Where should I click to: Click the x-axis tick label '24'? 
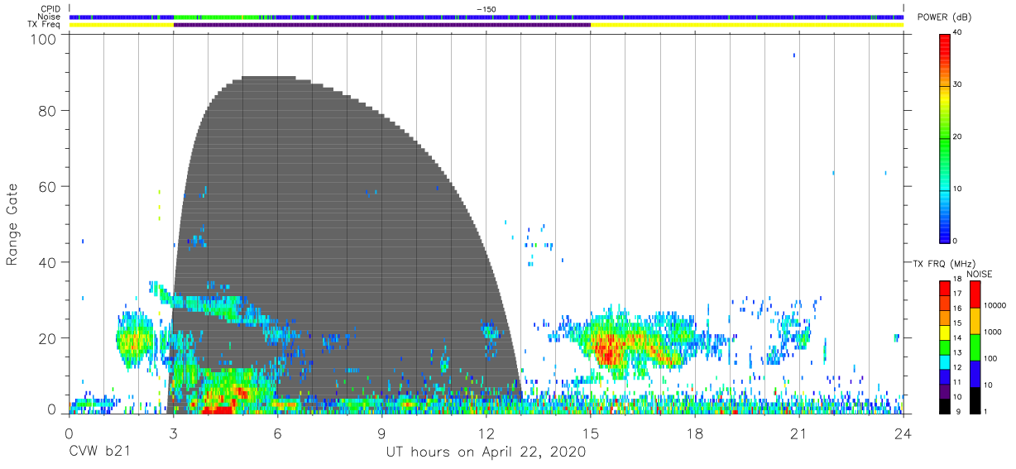pyautogui.click(x=903, y=433)
